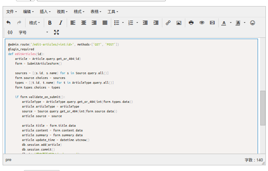The image size is (268, 171).
Task: Click 'article.source = source' line
Action: (x=42, y=116)
